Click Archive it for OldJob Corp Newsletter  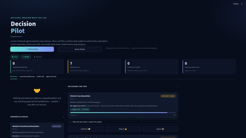pos(86,129)
